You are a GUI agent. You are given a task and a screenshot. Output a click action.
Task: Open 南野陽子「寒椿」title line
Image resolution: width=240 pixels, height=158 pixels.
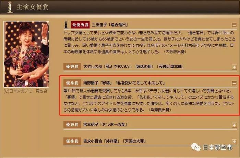pos(124,83)
